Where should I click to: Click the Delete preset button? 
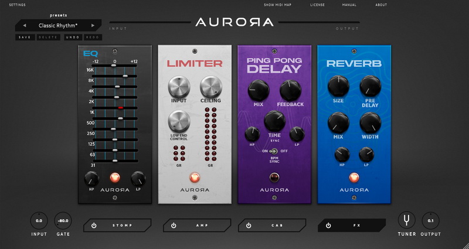coord(49,37)
